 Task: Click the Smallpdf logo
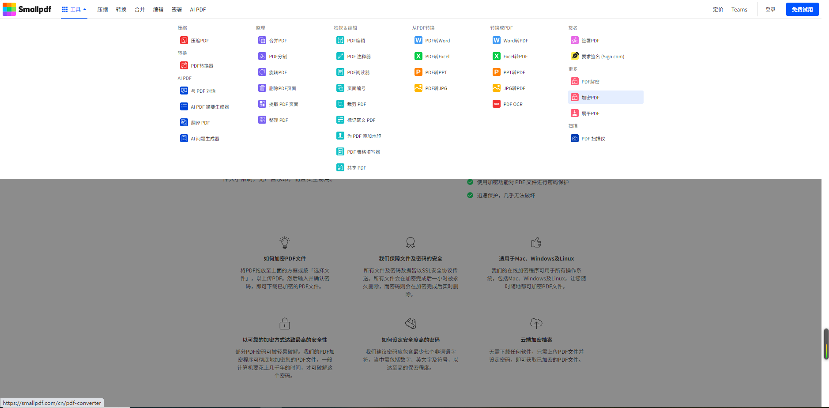coord(27,9)
